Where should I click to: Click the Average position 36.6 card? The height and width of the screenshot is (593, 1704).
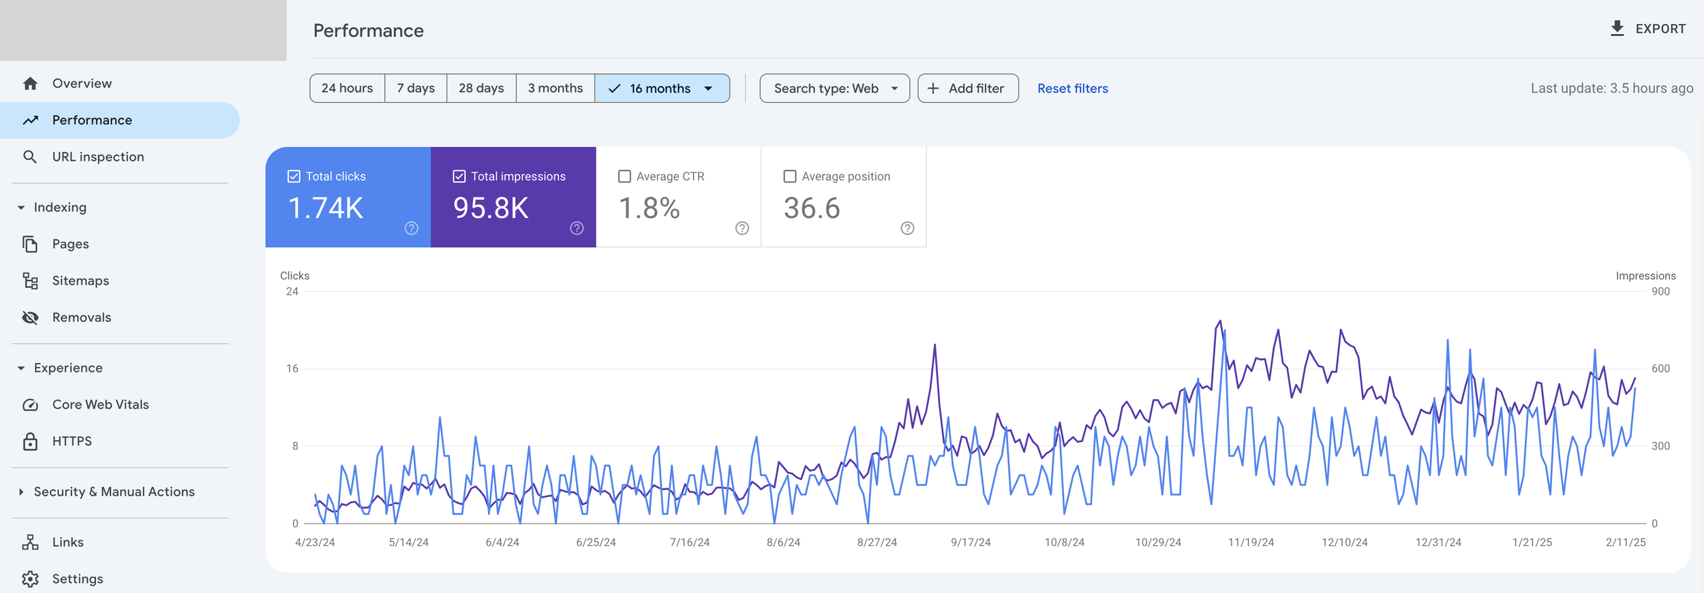coord(844,197)
